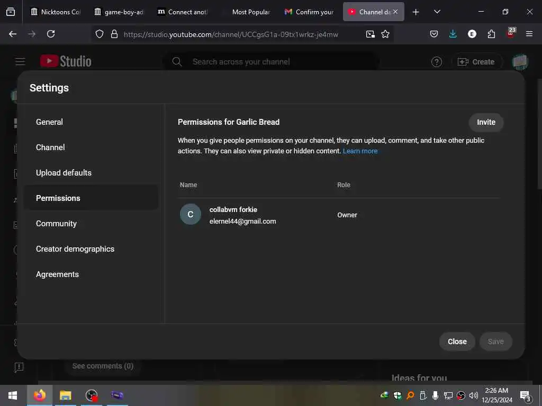Switch to the Connect anot tab

182,12
